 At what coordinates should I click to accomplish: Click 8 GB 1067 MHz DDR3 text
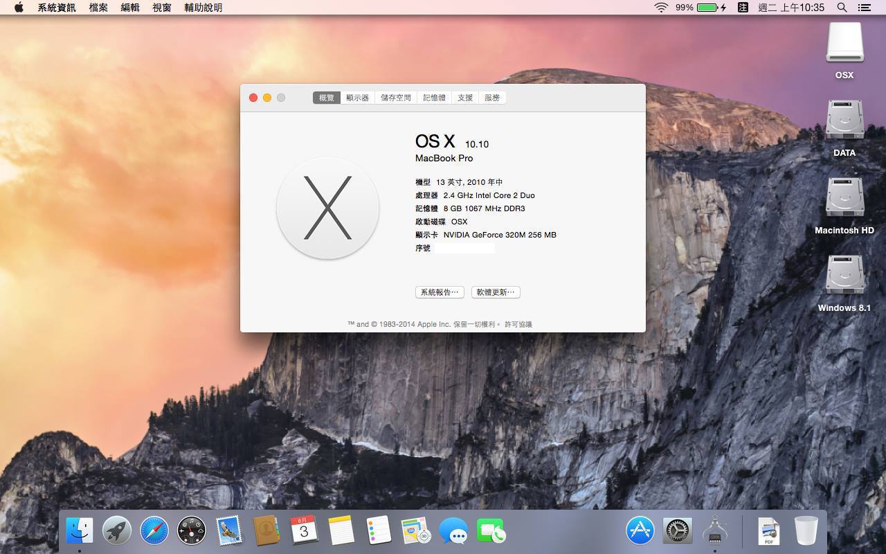[x=485, y=208]
